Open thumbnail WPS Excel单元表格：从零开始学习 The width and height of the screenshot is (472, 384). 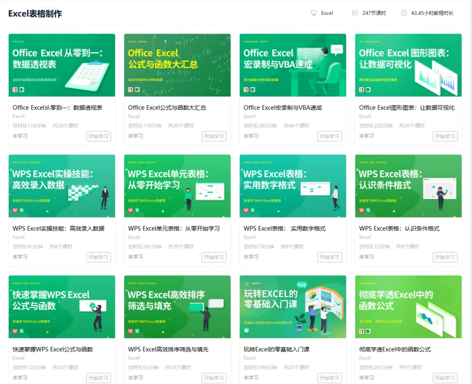177,186
